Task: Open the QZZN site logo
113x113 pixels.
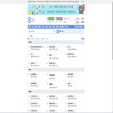Action: [31, 20]
